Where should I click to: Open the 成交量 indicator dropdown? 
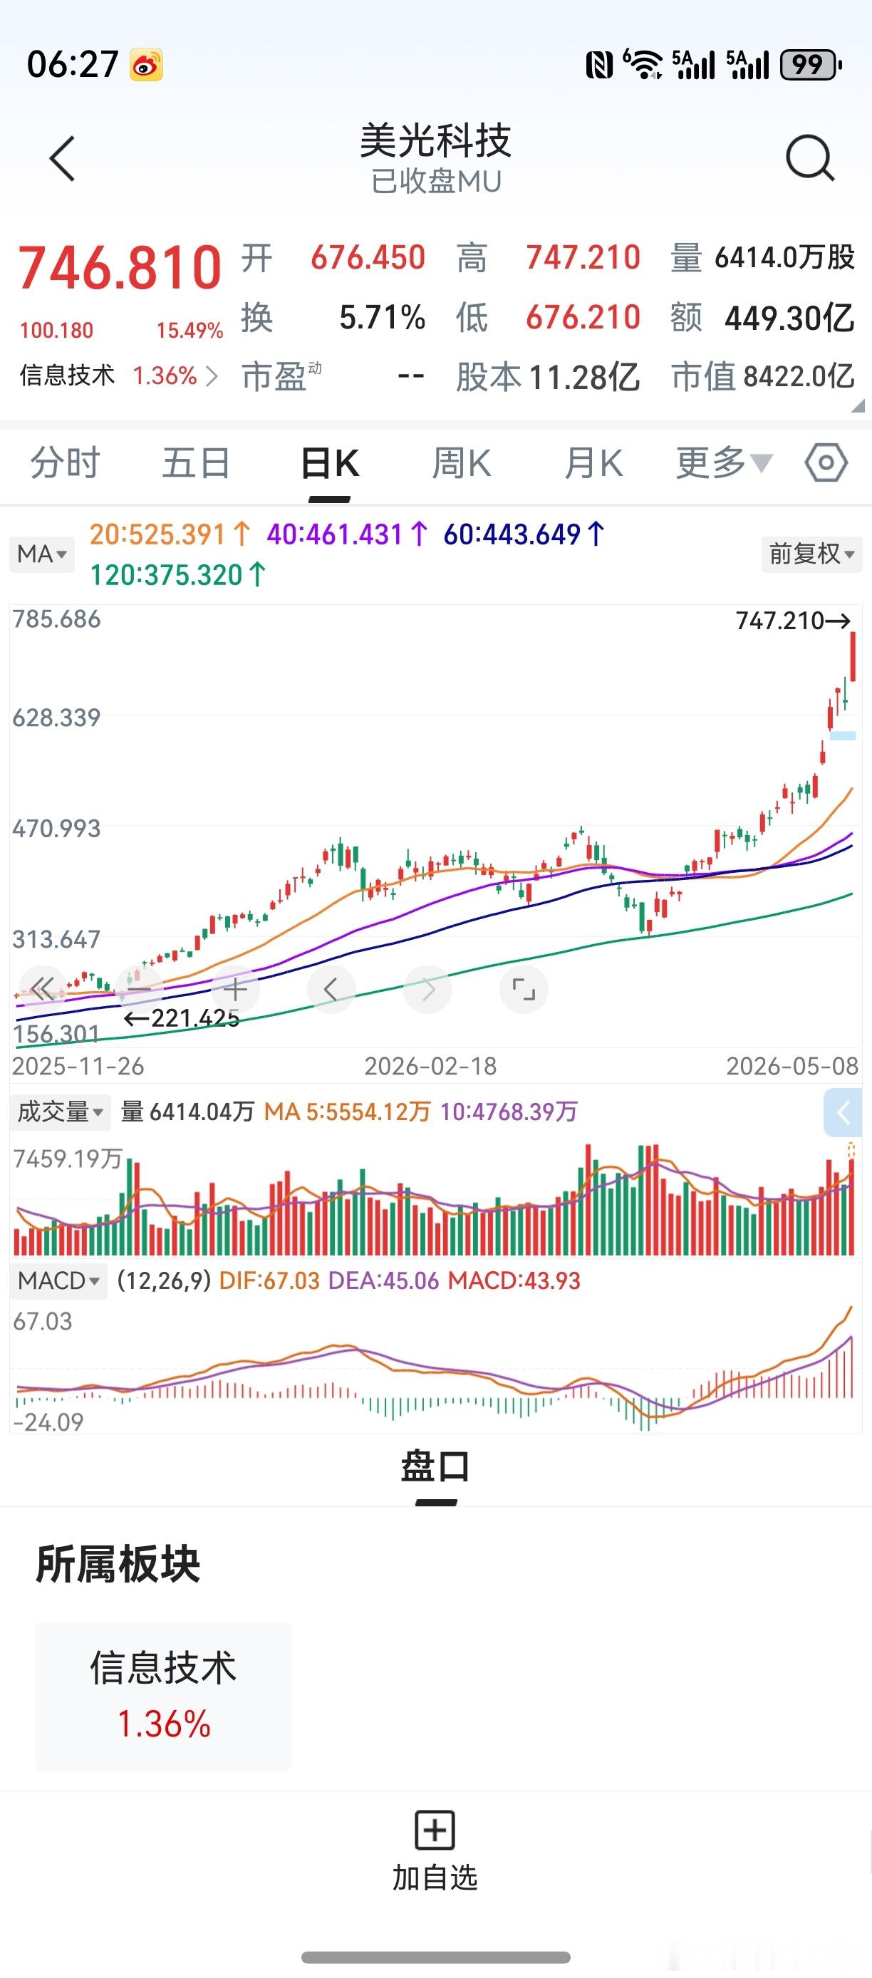60,1111
